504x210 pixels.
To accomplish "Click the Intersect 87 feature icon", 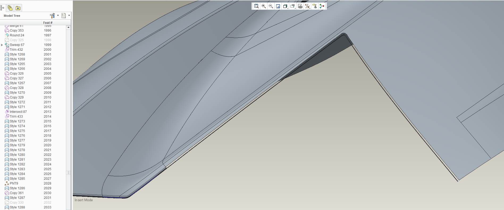I will [7, 112].
